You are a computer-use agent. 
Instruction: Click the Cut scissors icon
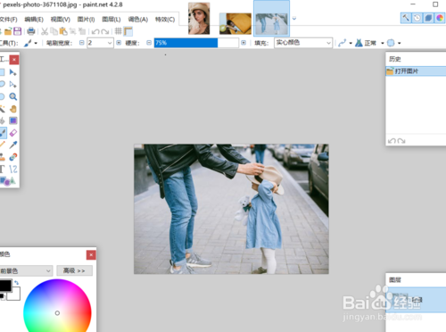(45, 31)
